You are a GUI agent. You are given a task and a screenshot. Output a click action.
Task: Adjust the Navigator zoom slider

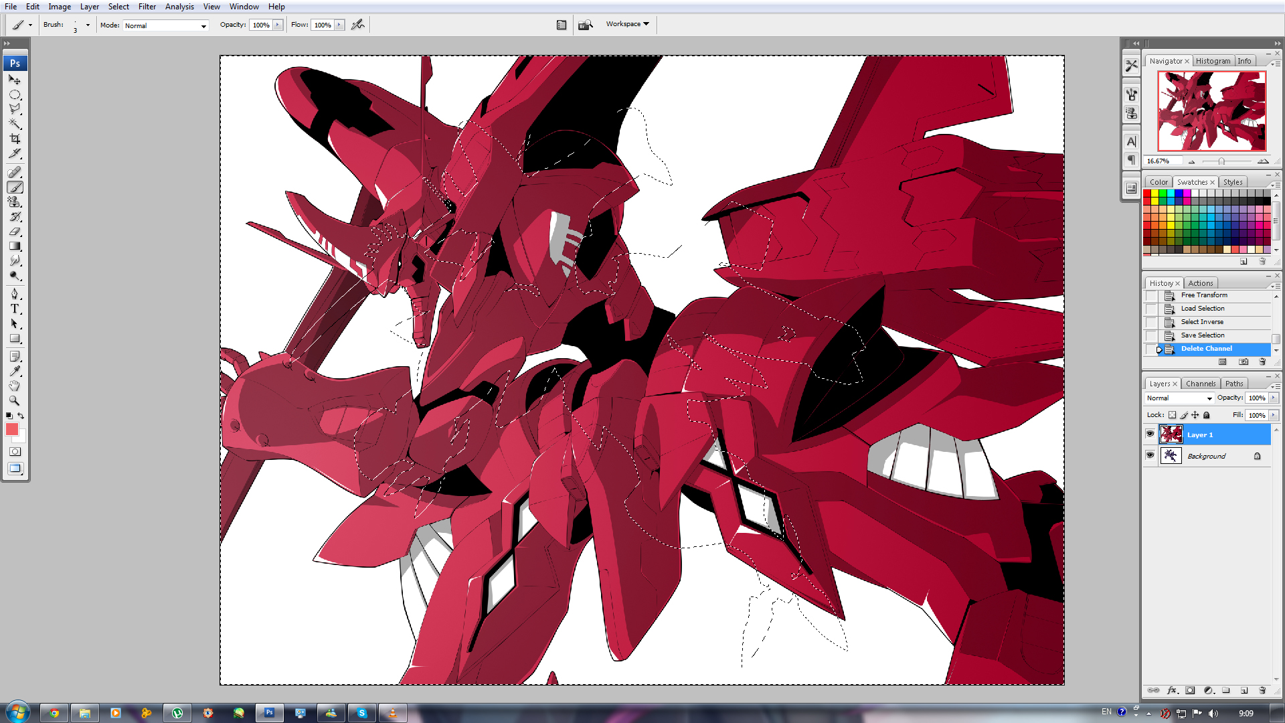pos(1221,161)
